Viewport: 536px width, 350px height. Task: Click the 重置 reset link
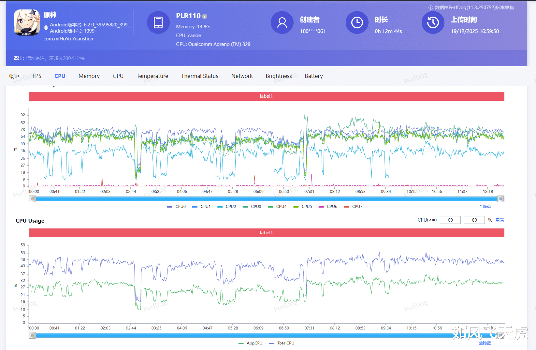pyautogui.click(x=500, y=220)
